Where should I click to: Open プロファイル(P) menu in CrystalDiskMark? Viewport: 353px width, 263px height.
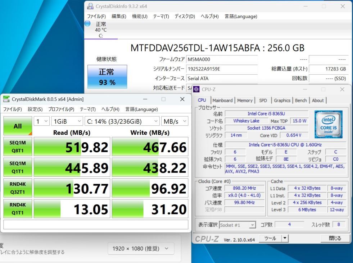point(61,109)
